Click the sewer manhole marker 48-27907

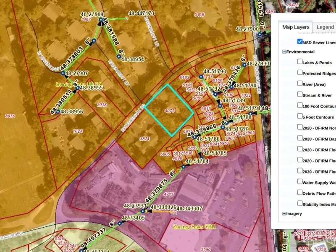63,73
